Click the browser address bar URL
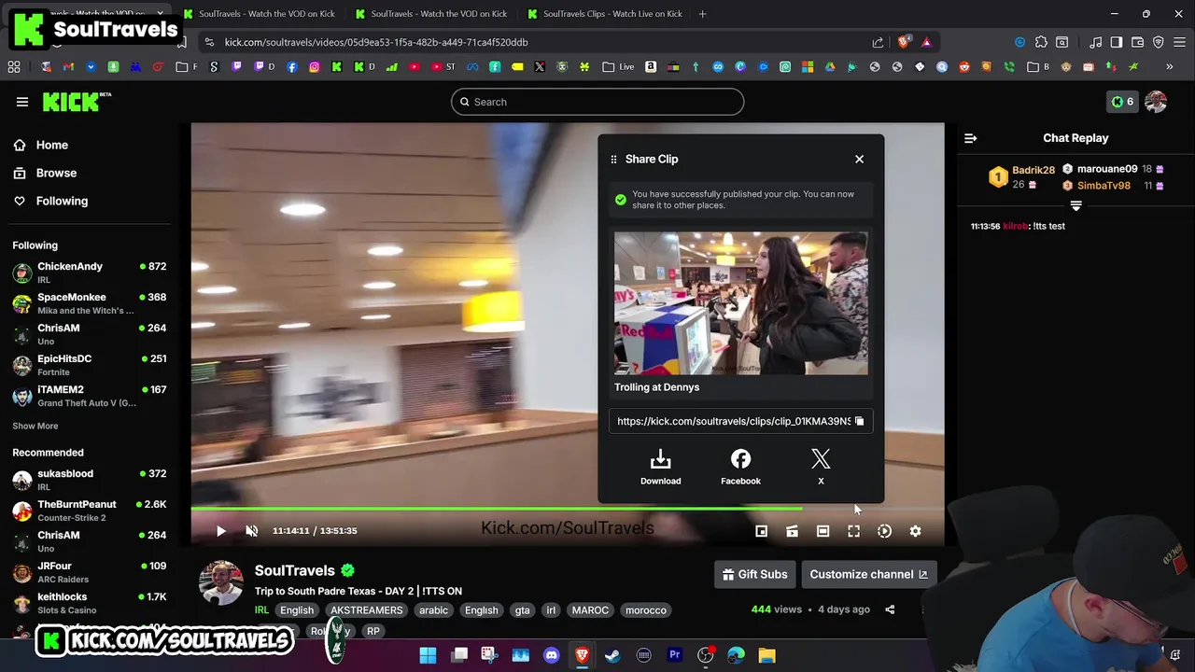This screenshot has height=672, width=1195. (x=376, y=42)
